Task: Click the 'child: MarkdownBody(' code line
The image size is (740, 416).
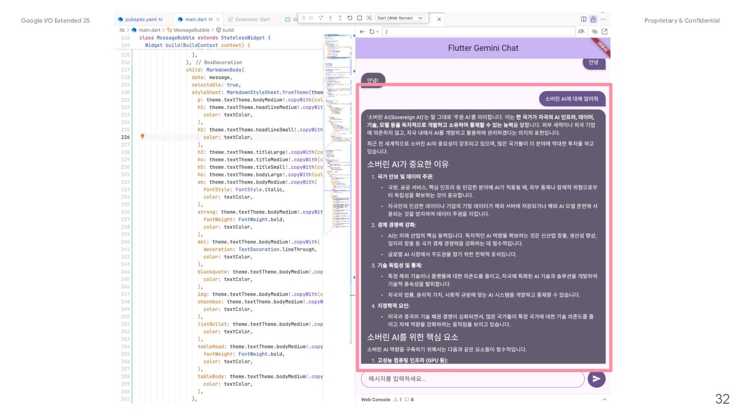Action: point(215,70)
